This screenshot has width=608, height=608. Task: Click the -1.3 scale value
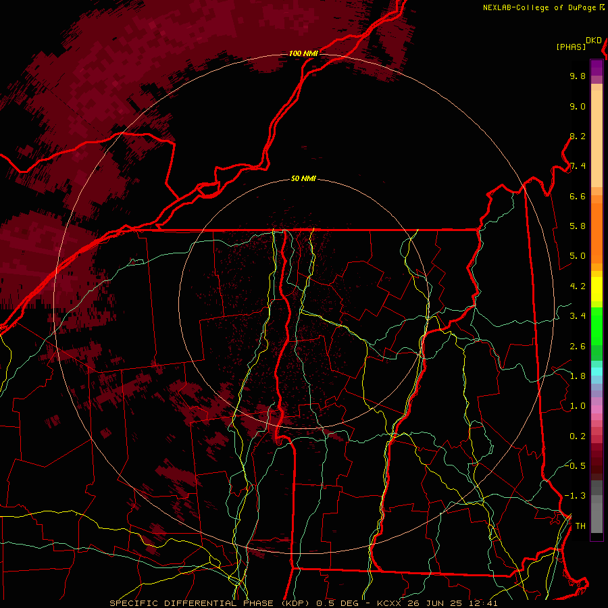coord(575,496)
